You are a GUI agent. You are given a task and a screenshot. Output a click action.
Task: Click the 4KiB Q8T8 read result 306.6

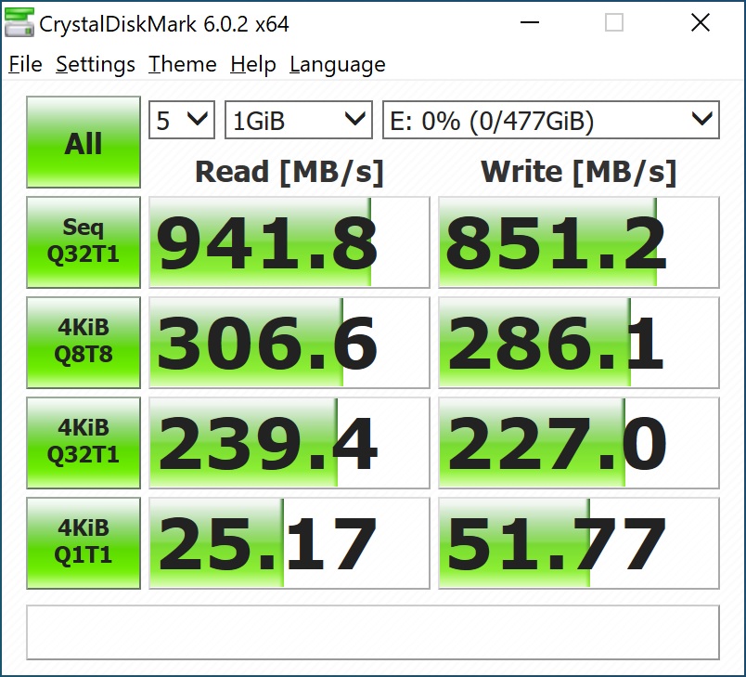tap(289, 343)
